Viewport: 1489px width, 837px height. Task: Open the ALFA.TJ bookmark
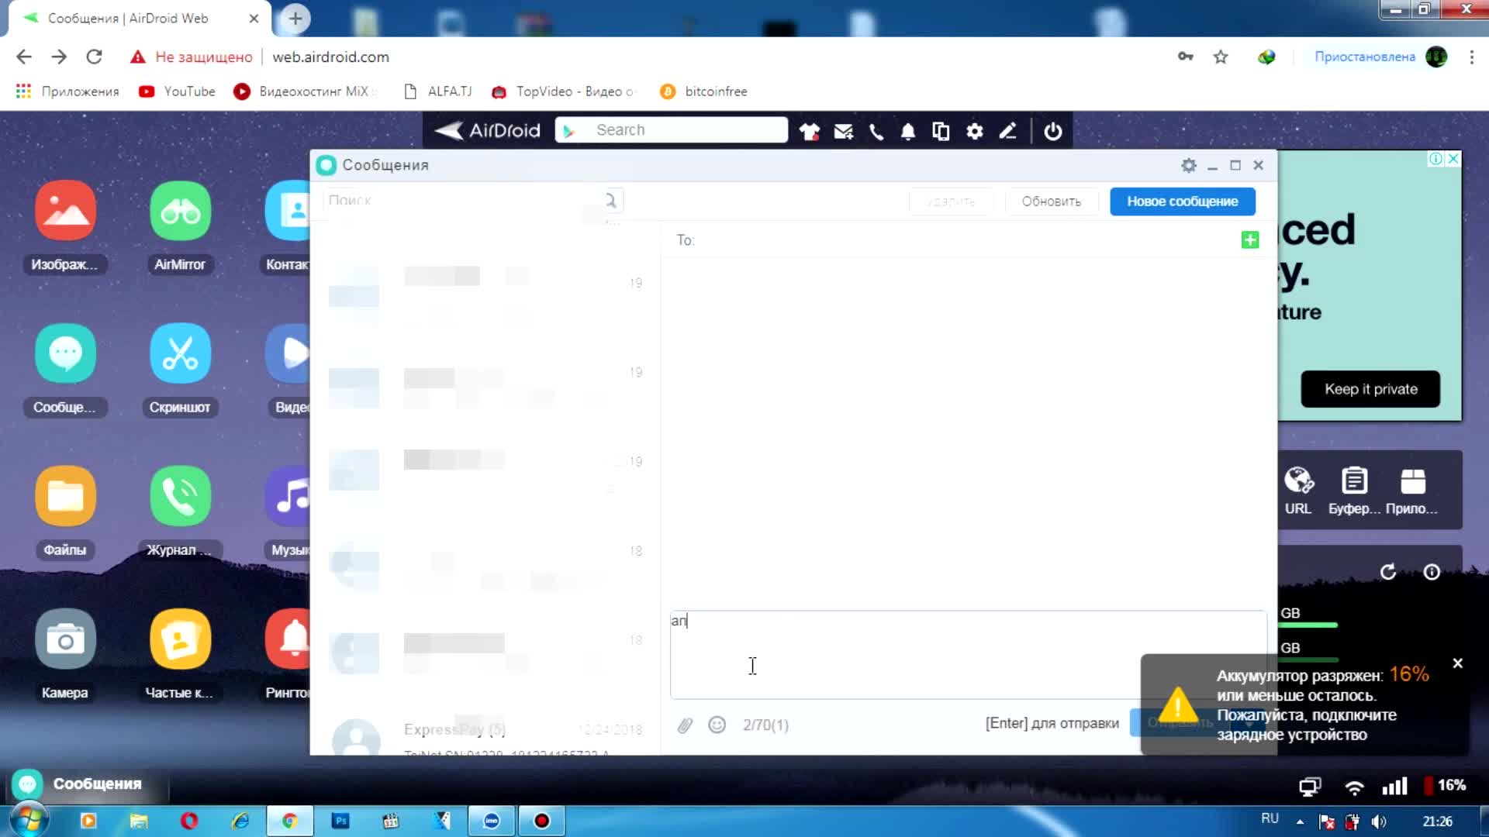coord(438,91)
